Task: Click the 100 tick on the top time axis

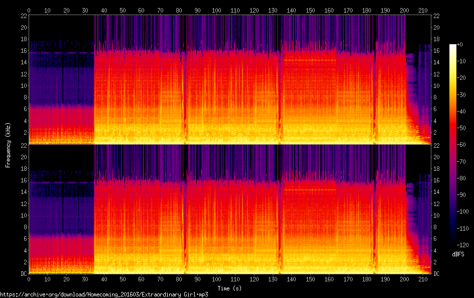Action: tap(216, 10)
